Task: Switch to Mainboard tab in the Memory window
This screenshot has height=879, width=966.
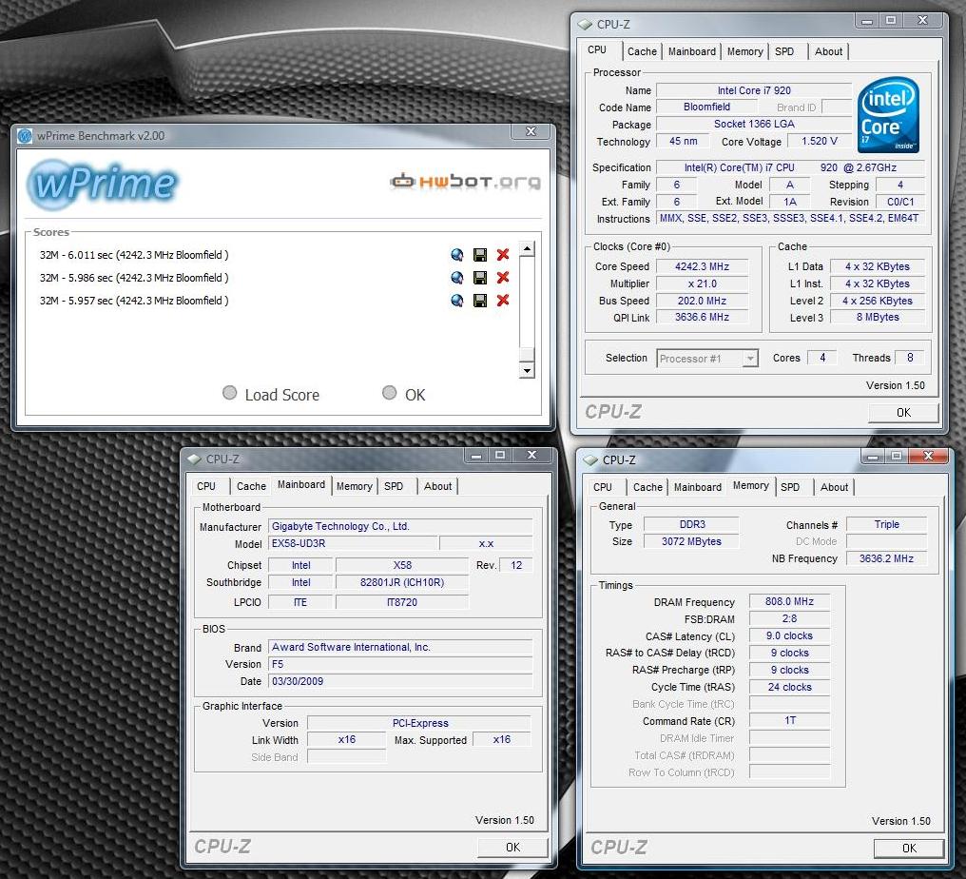Action: tap(697, 487)
